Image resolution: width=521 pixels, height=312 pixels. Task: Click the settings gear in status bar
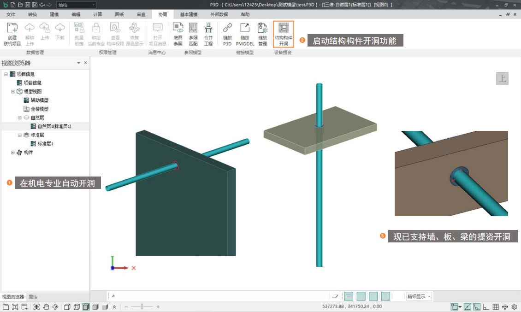(515, 307)
